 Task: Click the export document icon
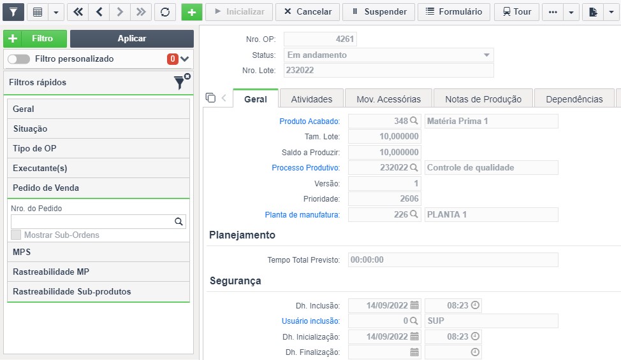coord(593,12)
